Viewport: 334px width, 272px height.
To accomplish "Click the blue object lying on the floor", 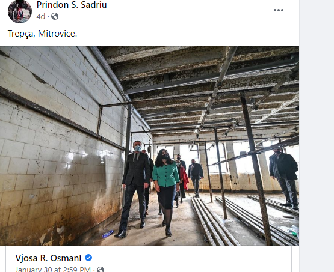I will tap(108, 234).
